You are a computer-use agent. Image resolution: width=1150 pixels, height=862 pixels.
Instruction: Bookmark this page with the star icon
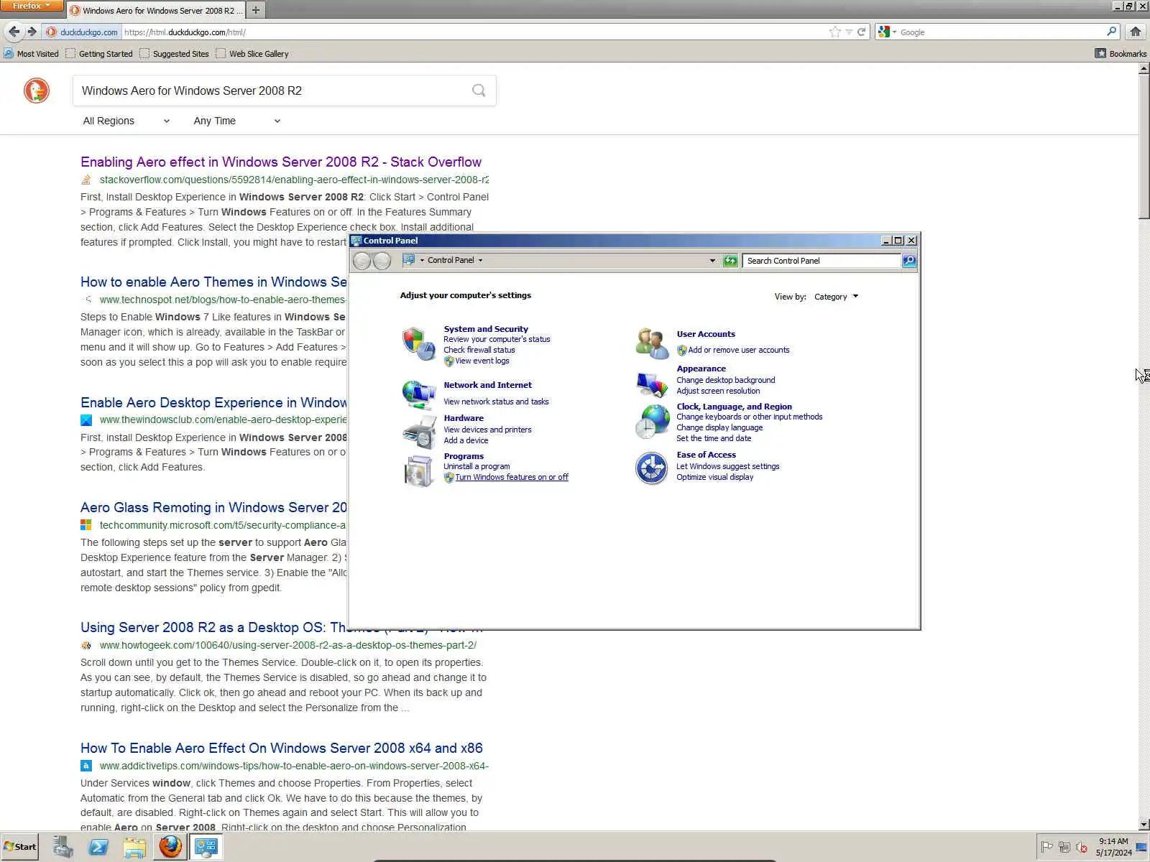pos(834,32)
